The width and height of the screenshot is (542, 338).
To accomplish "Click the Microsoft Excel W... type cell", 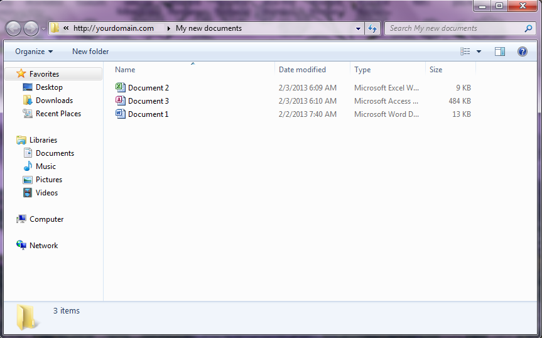I will [386, 88].
